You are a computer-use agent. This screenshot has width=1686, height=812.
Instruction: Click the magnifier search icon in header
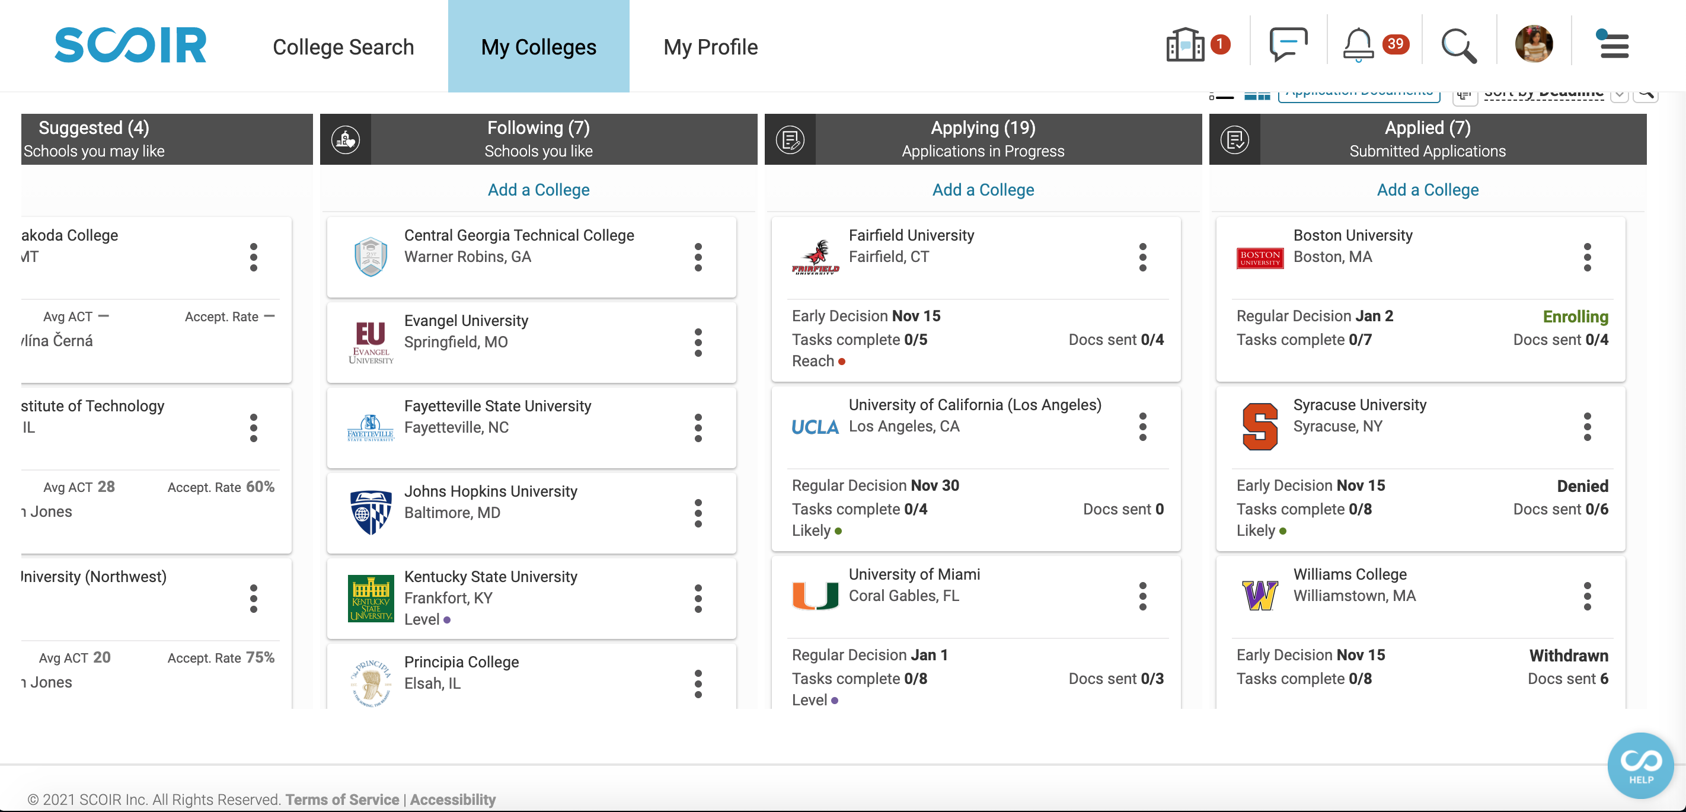[1459, 46]
